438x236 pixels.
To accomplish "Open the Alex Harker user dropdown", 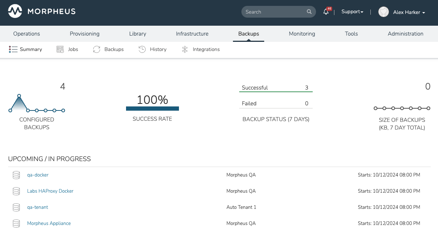I will click(x=409, y=12).
